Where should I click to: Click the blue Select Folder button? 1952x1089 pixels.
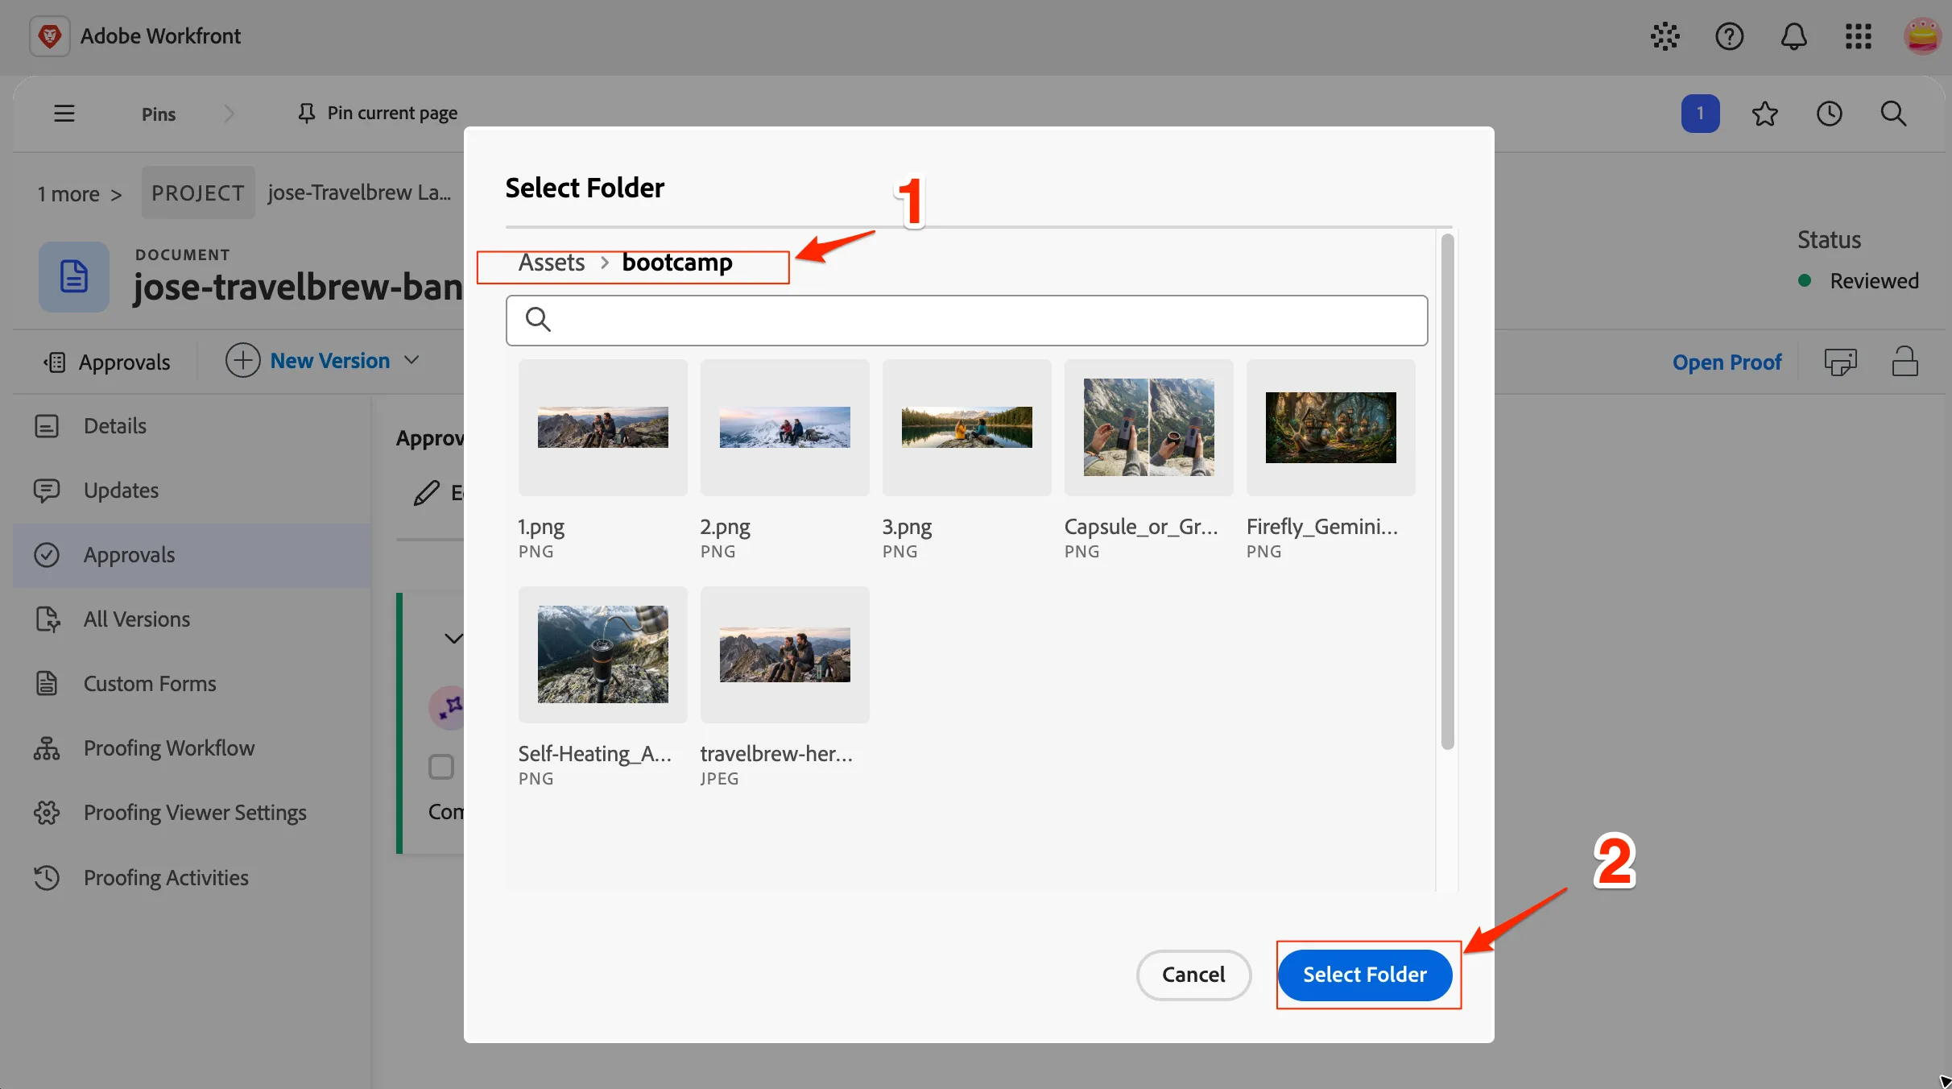click(1365, 975)
